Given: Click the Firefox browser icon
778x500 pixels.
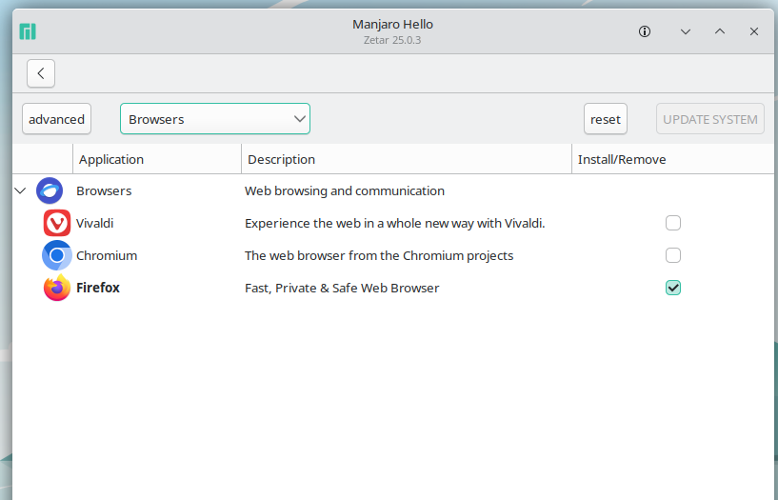Looking at the screenshot, I should [x=57, y=288].
